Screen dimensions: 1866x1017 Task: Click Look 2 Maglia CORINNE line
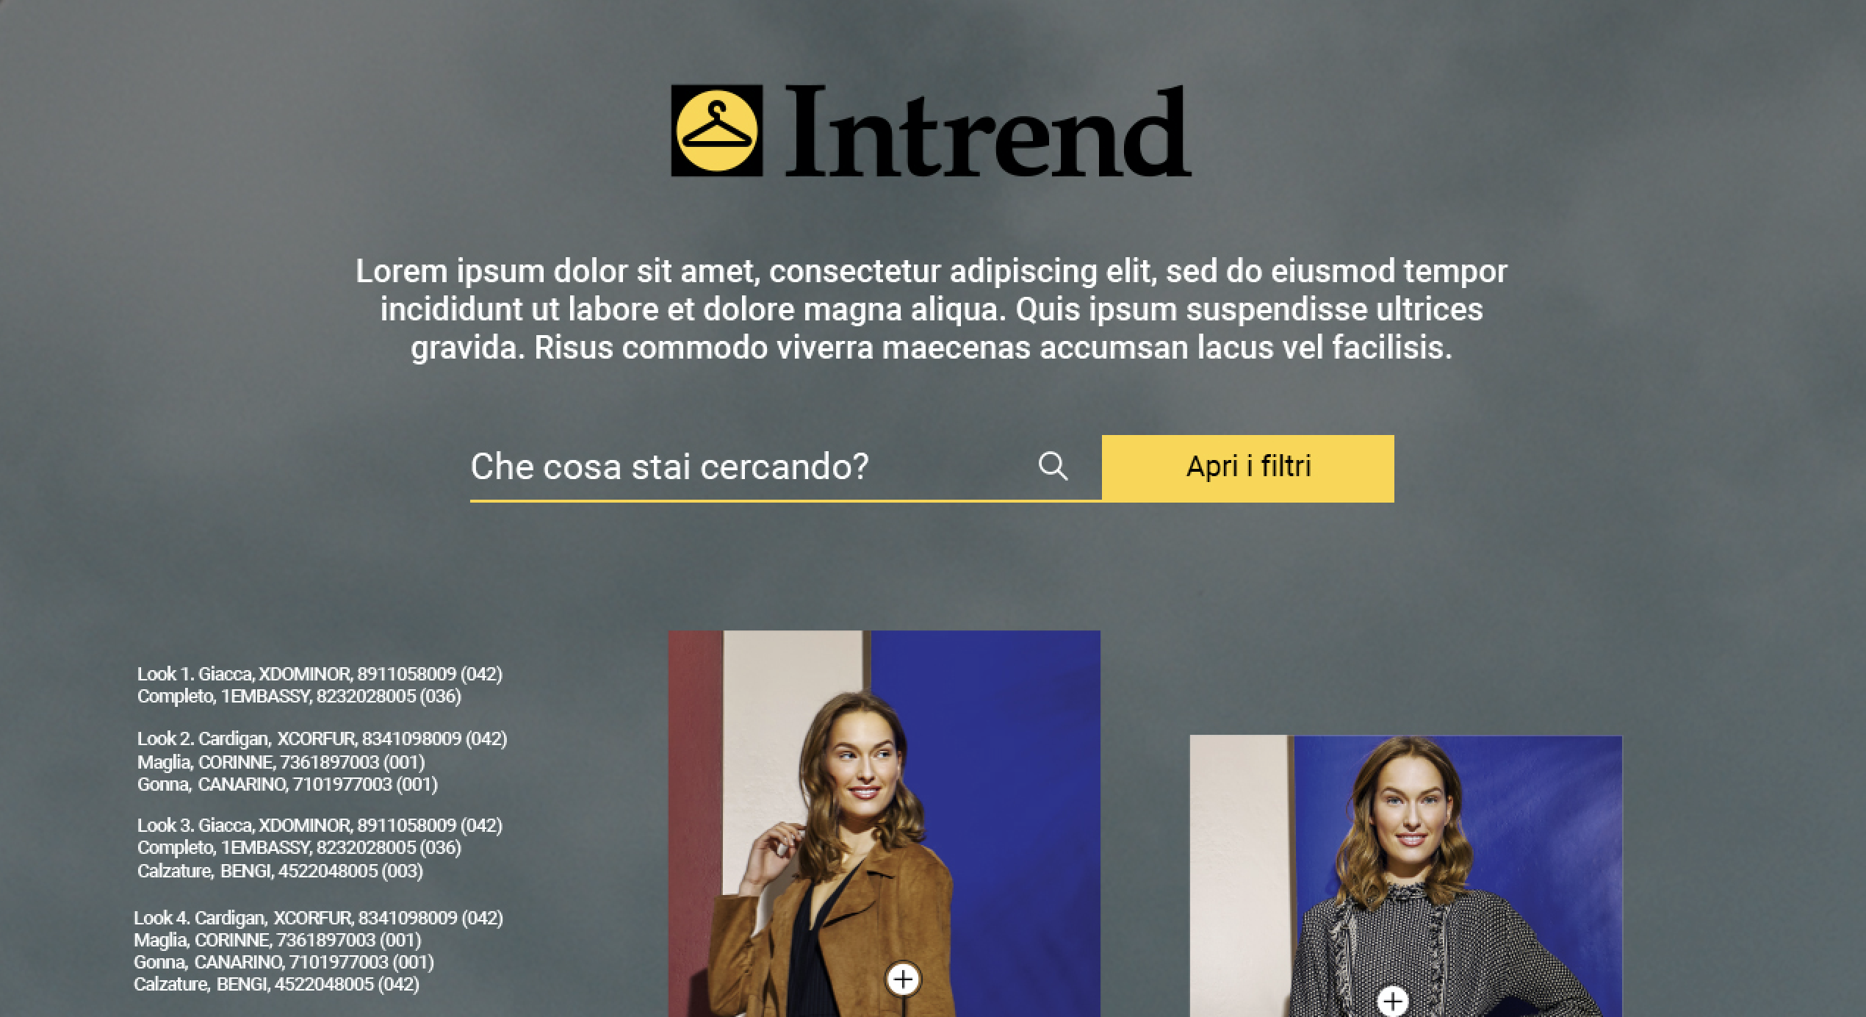tap(281, 762)
